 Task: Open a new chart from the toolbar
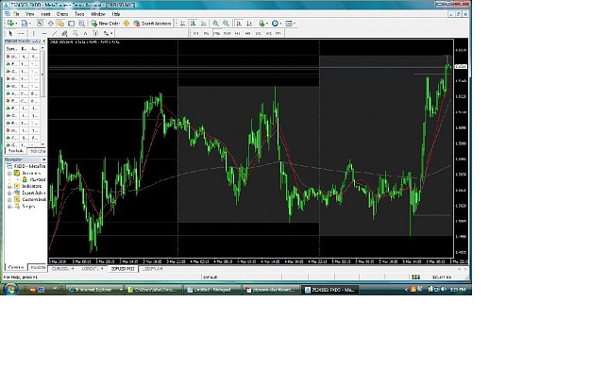[10, 24]
